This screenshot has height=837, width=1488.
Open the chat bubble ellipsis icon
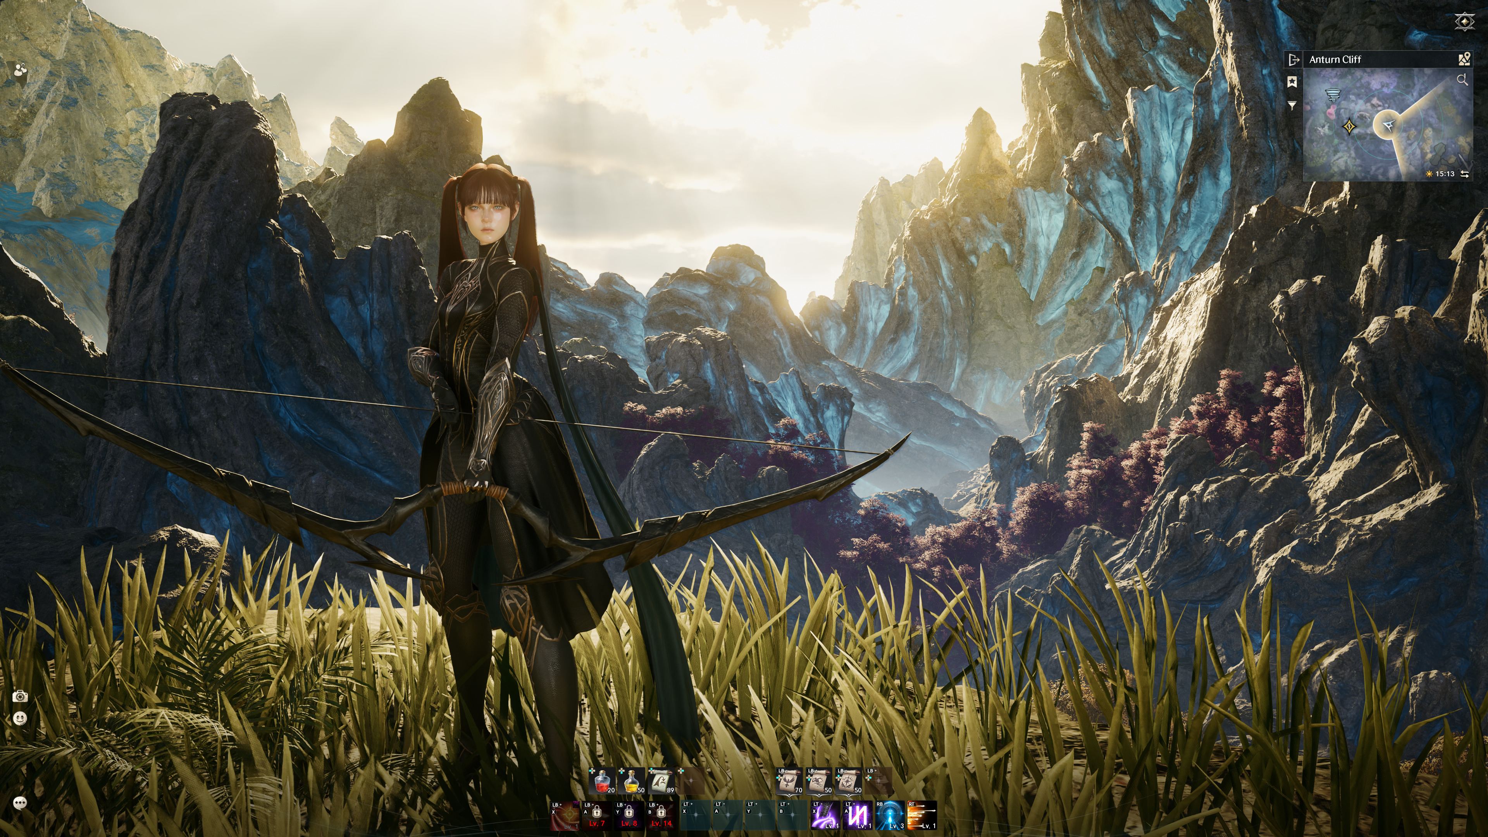20,803
